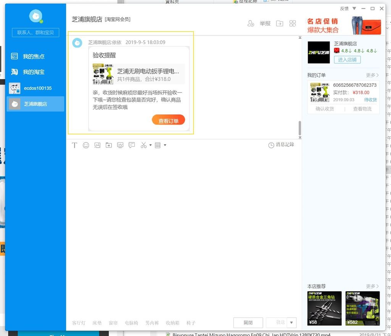Open the ¥582 recommended product
This screenshot has height=336, width=391.
pos(363,308)
